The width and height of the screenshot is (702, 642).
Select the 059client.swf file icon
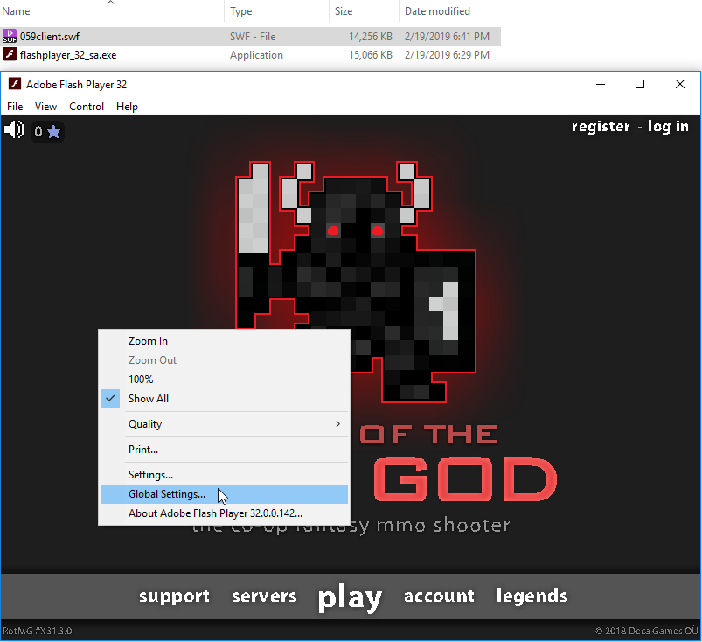10,36
